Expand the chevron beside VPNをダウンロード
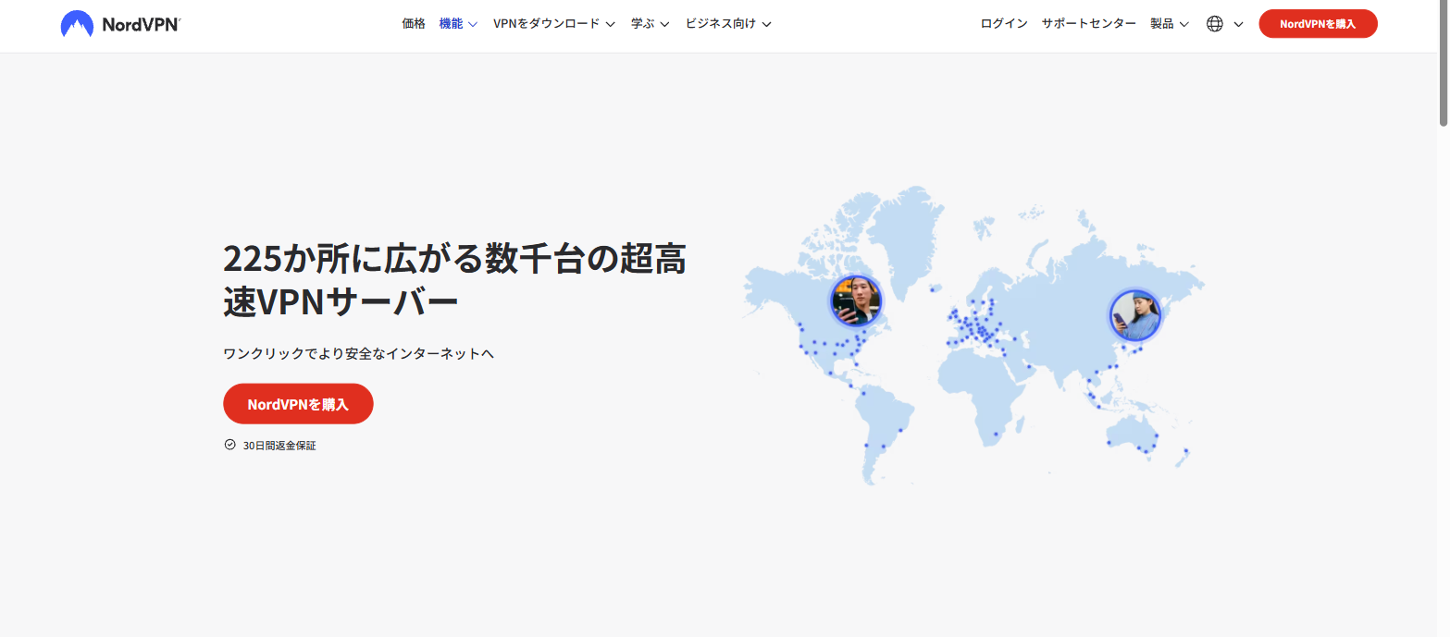Screen dimensions: 1450x637 (x=610, y=25)
